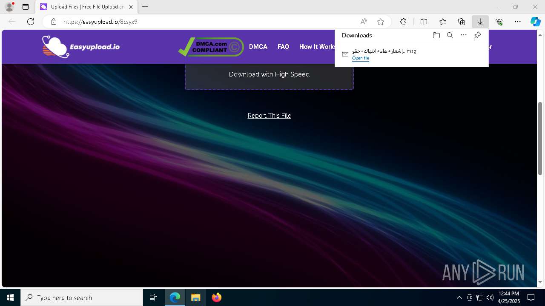This screenshot has height=306, width=545.
Task: Open the Favorites list
Action: 443,22
